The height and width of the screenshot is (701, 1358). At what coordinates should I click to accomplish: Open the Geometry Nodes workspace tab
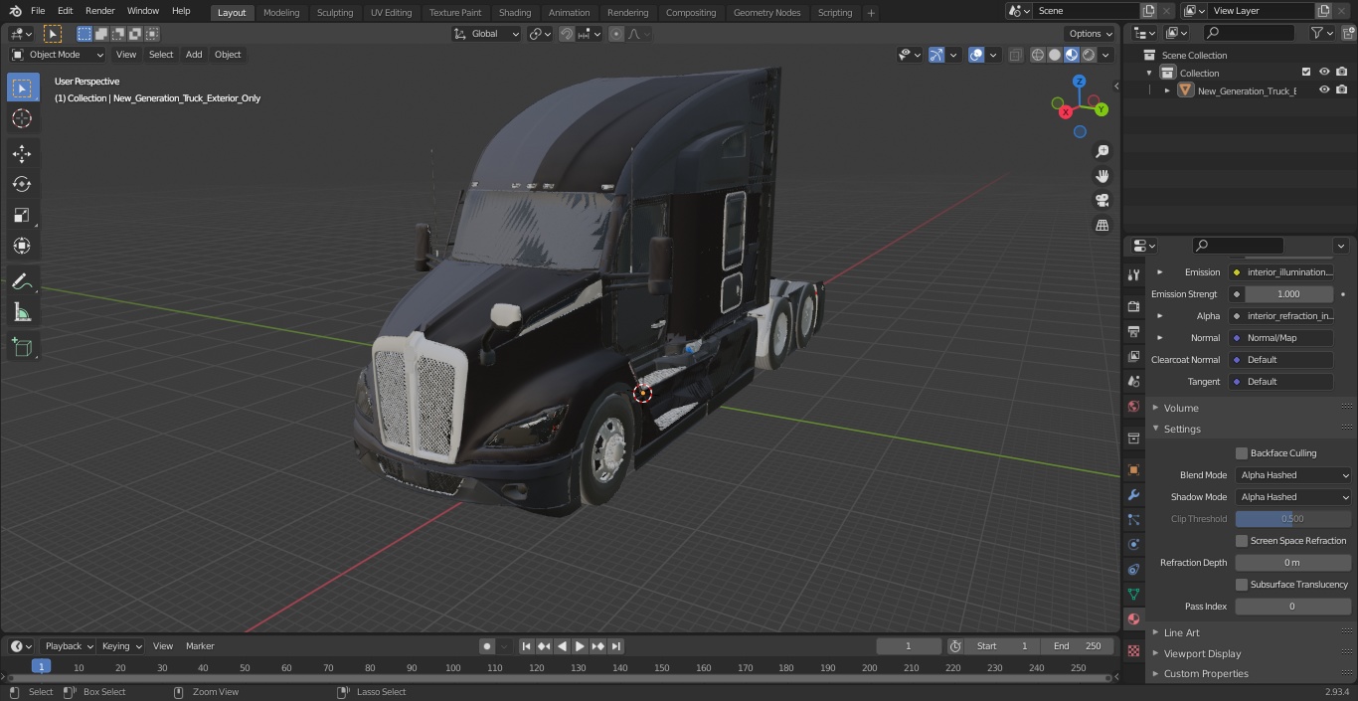pyautogui.click(x=766, y=13)
